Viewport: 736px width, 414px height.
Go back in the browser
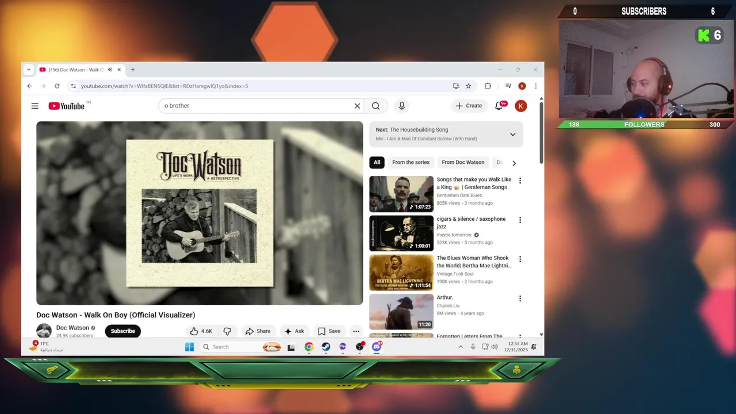click(x=30, y=86)
